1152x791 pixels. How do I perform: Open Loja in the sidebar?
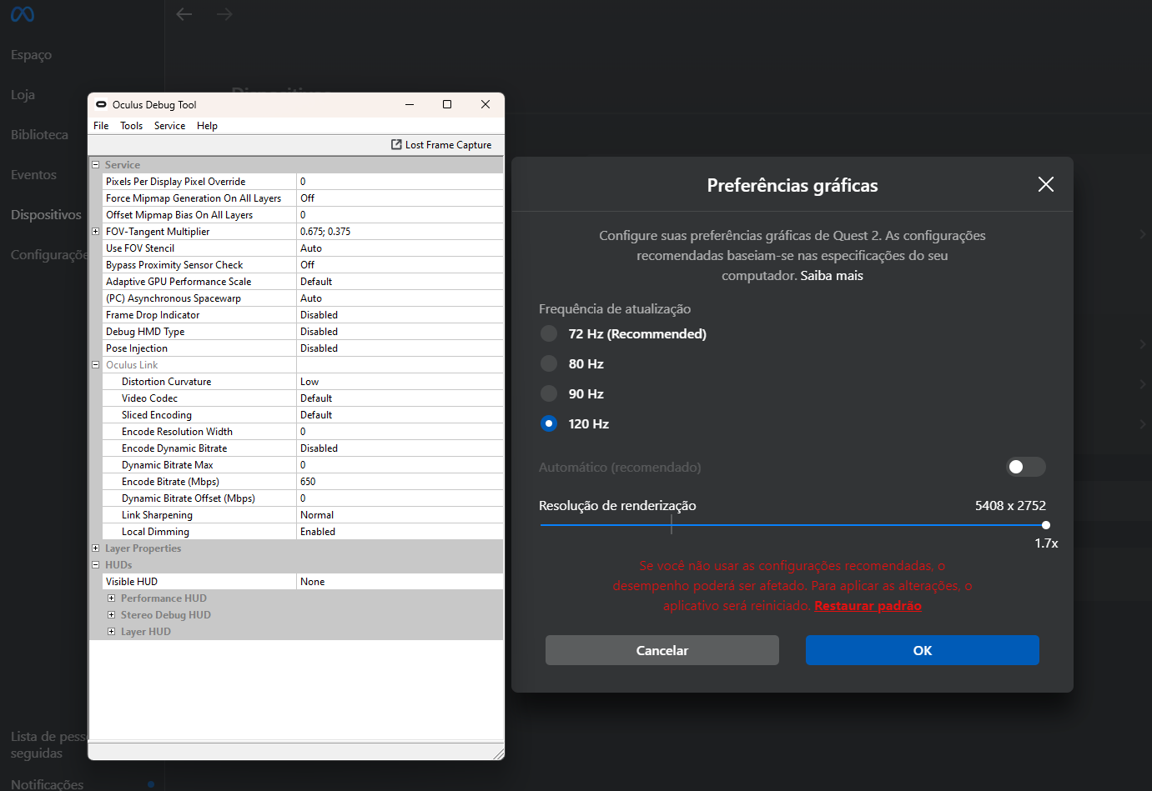(23, 95)
